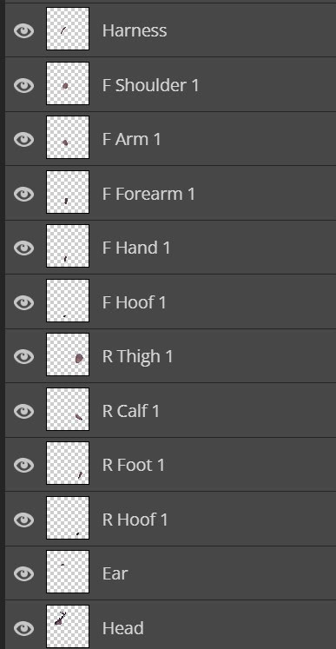Hide the R Thigh 1 layer
The height and width of the screenshot is (649, 336).
[x=24, y=356]
